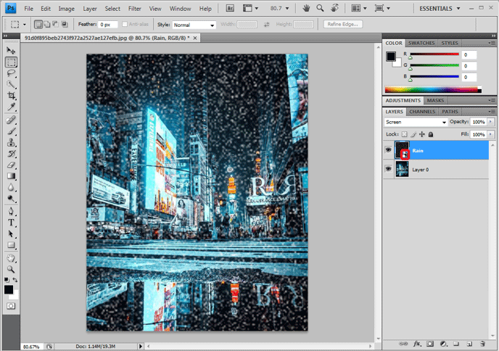
Task: Toggle the Anti-alias checkbox
Action: tap(125, 25)
